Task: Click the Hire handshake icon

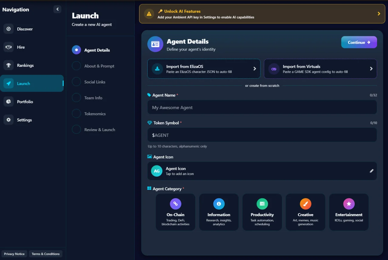Action: pos(8,47)
